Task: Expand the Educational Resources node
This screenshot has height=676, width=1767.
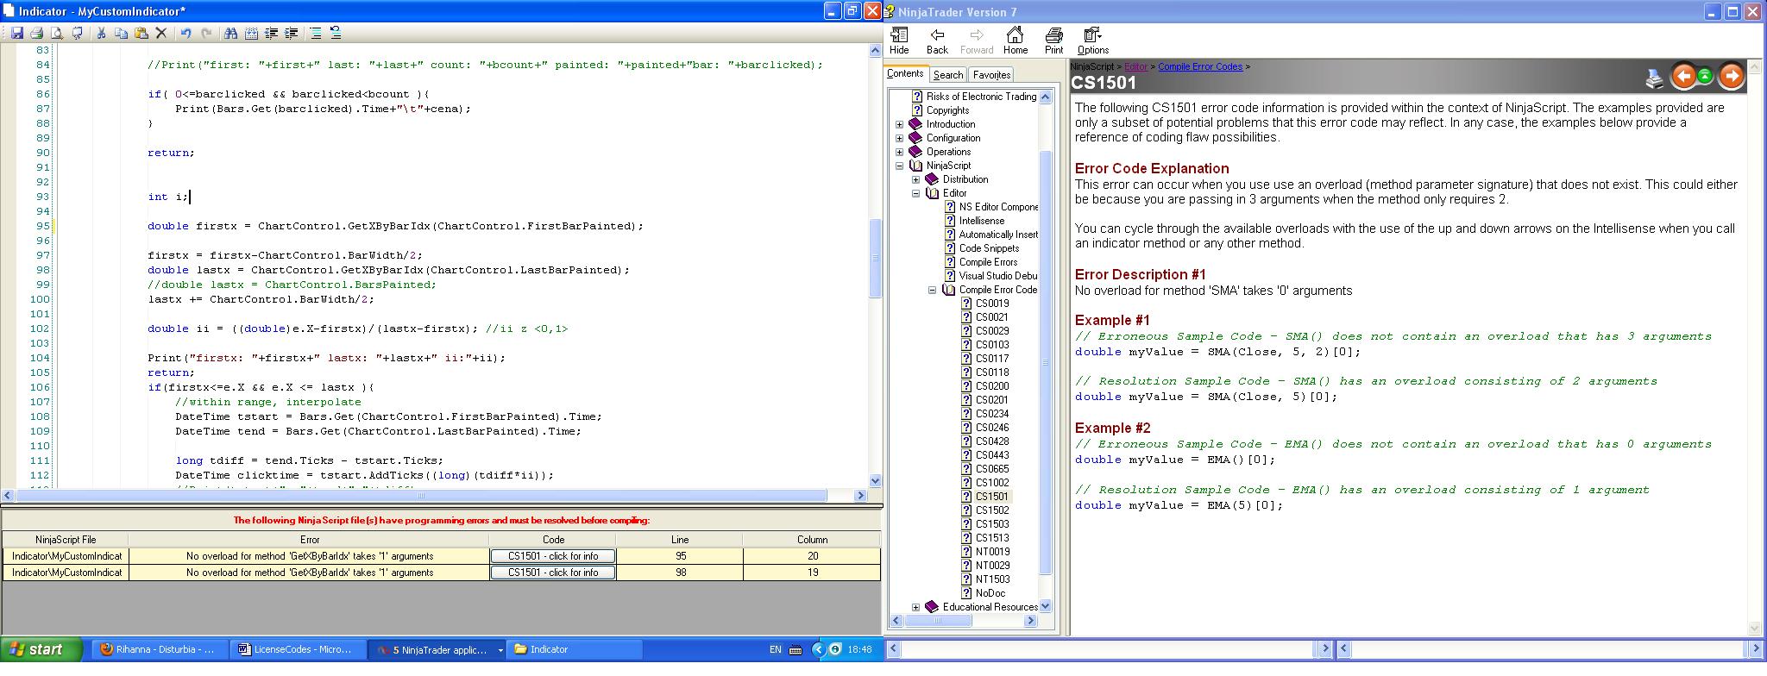Action: (x=916, y=607)
